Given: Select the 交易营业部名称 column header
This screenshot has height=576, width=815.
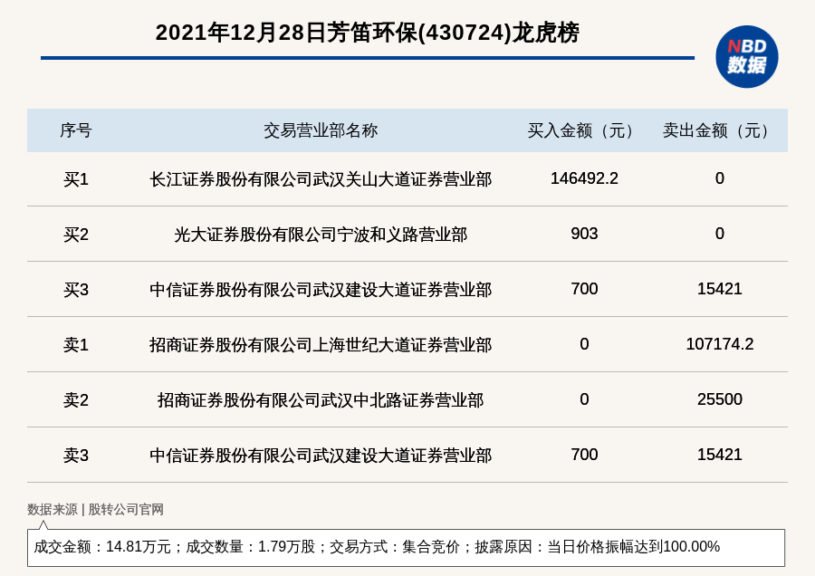Looking at the screenshot, I should tap(321, 130).
